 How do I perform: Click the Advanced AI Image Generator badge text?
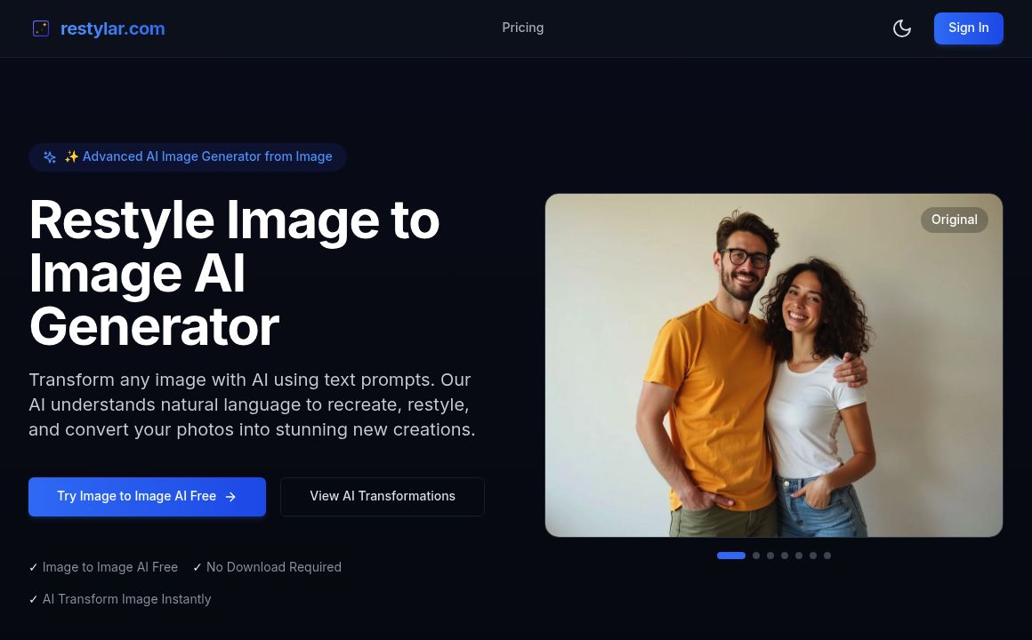(x=206, y=156)
